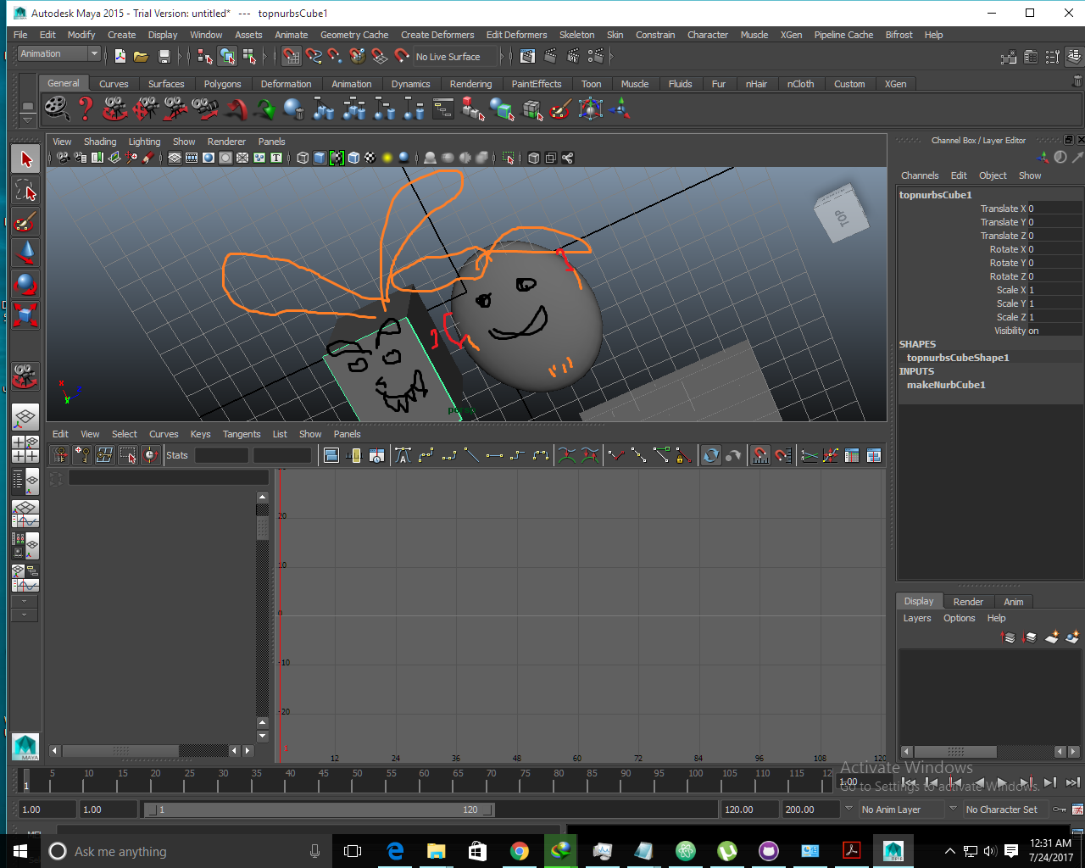Toggle snap to points magnet icon
Viewport: 1085px width, 868px height.
(336, 56)
